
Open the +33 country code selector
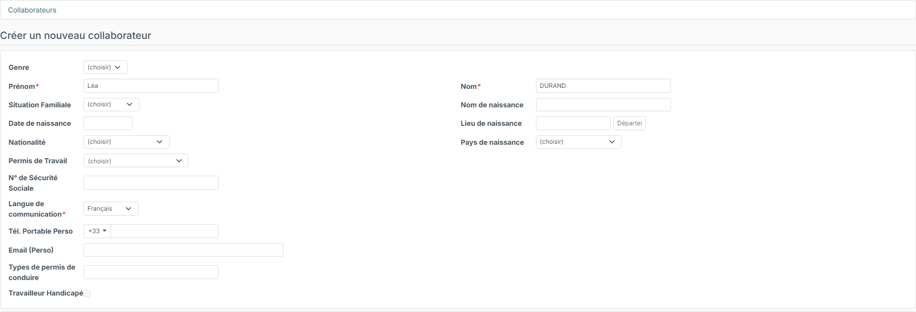coord(97,231)
